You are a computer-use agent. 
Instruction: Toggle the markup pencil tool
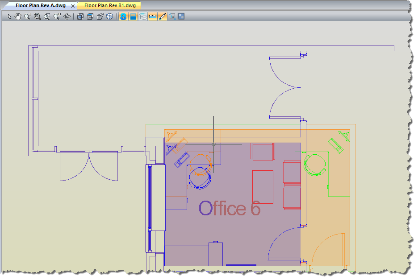pos(163,16)
